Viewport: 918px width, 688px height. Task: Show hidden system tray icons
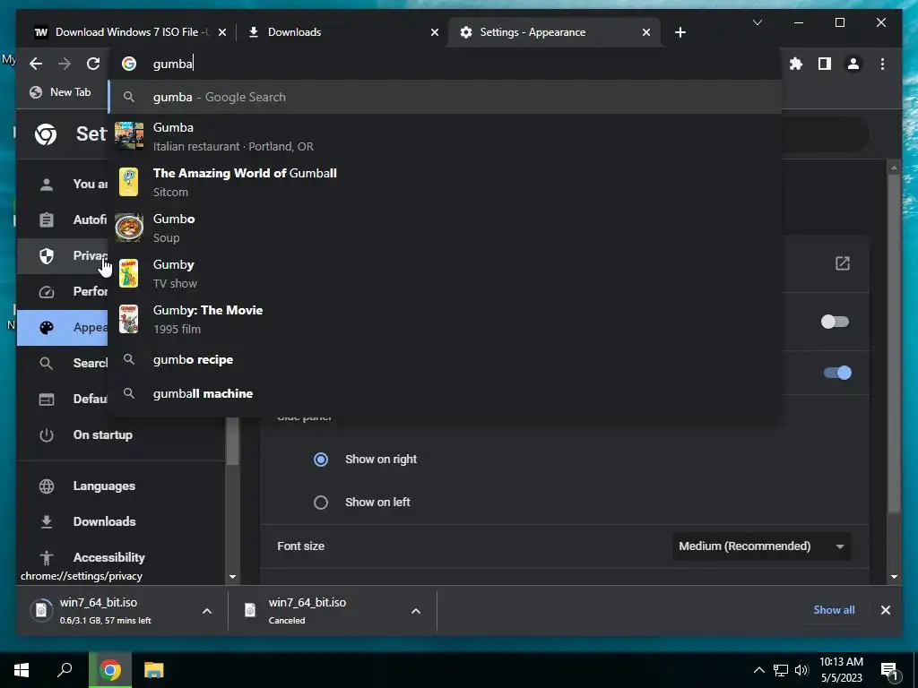click(x=758, y=670)
